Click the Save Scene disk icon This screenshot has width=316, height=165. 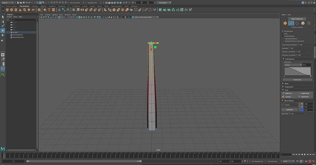[24, 3]
